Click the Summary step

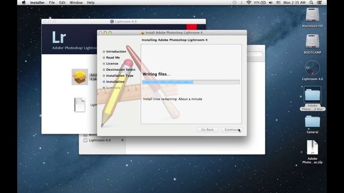(113, 87)
